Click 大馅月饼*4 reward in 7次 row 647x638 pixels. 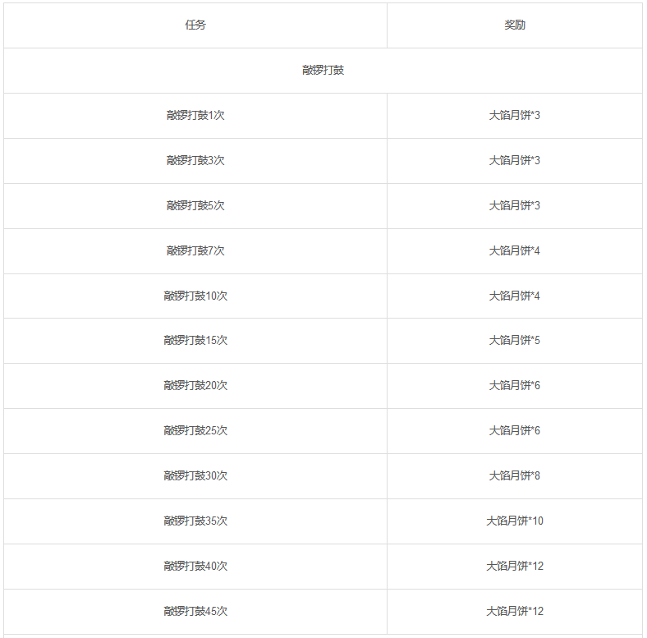point(515,251)
